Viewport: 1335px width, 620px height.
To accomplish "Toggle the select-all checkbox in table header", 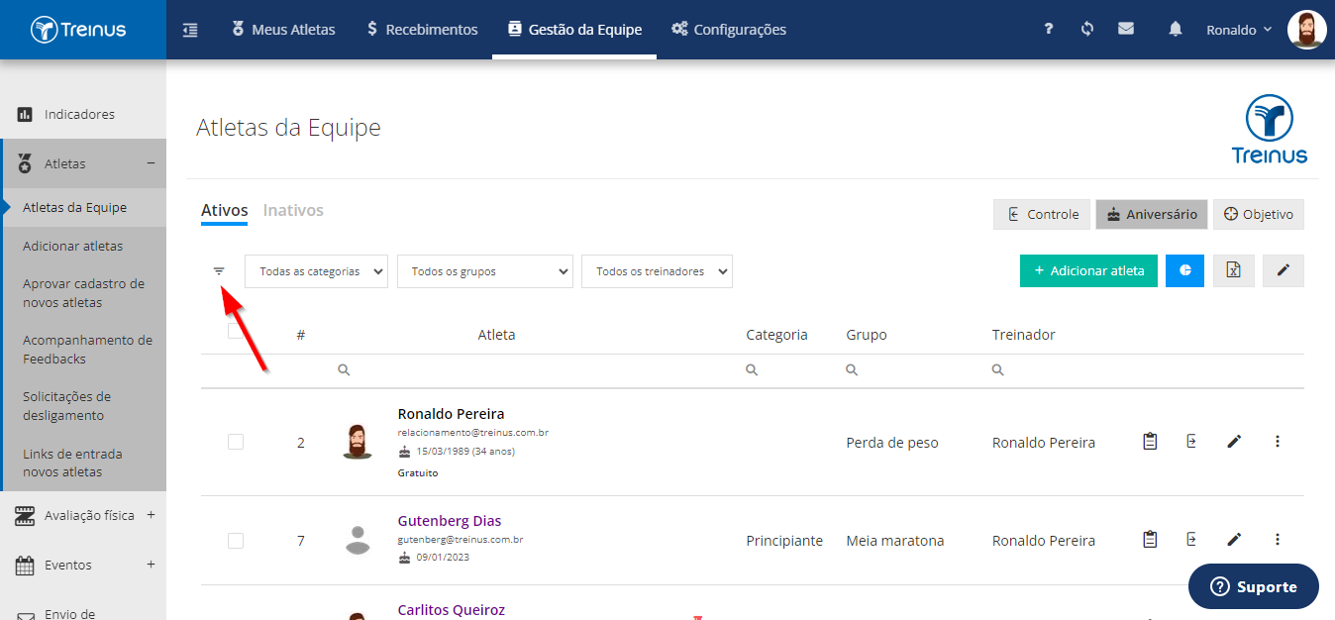I will [x=236, y=332].
